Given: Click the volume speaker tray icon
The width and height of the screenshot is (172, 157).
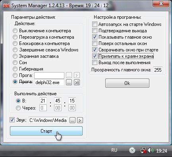Looking at the screenshot, I should point(151,150).
